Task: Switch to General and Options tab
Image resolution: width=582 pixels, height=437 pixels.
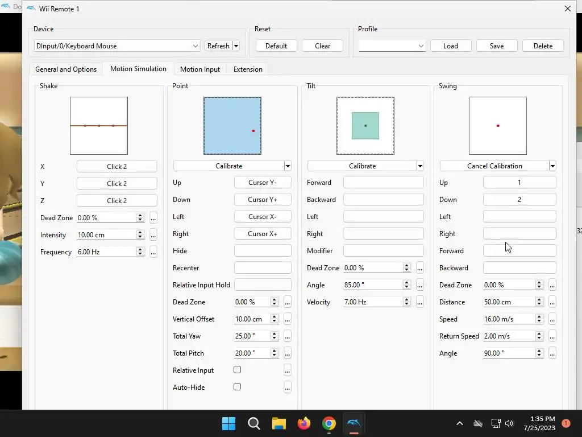Action: (x=66, y=69)
